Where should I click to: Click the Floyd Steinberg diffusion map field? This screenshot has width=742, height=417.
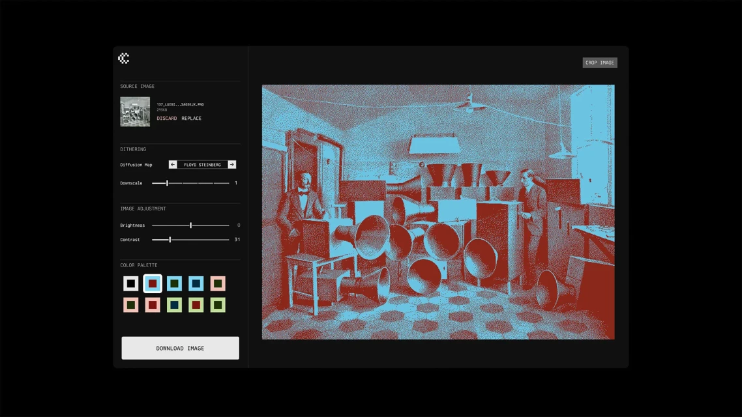[202, 165]
